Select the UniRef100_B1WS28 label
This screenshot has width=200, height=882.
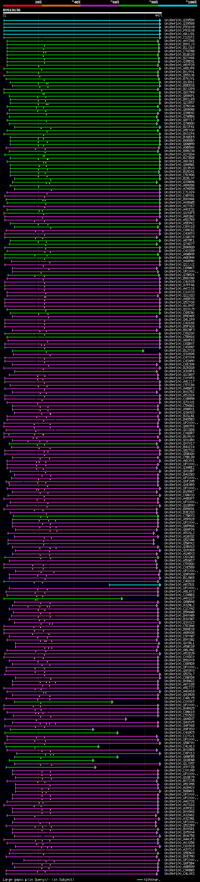(x=179, y=54)
